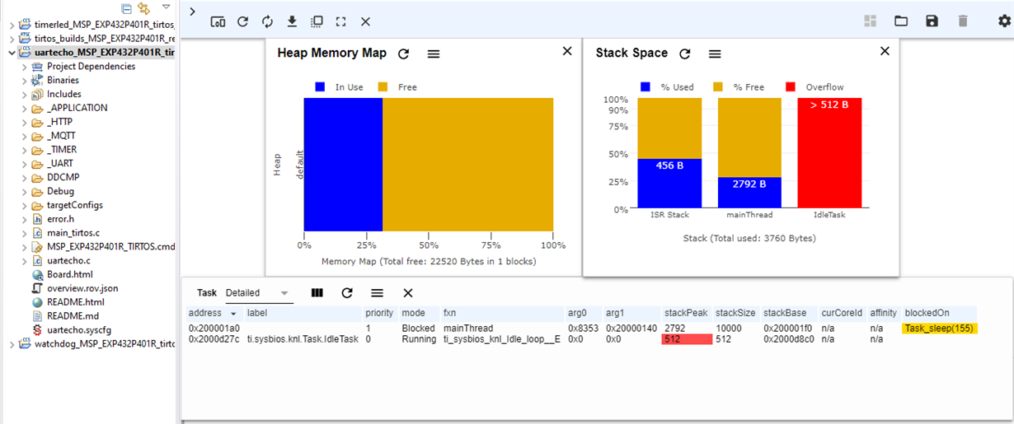This screenshot has width=1014, height=424.
Task: Refresh the Task table view
Action: coord(347,292)
